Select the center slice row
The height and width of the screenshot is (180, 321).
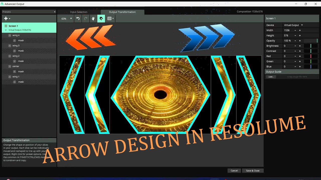click(x=29, y=66)
